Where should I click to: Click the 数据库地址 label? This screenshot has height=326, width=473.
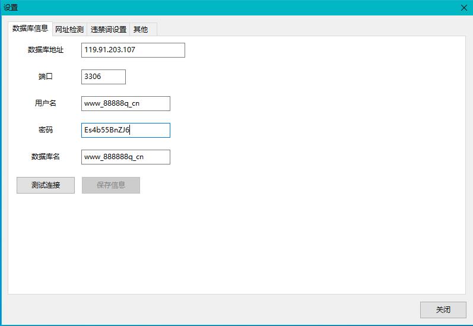pos(46,50)
